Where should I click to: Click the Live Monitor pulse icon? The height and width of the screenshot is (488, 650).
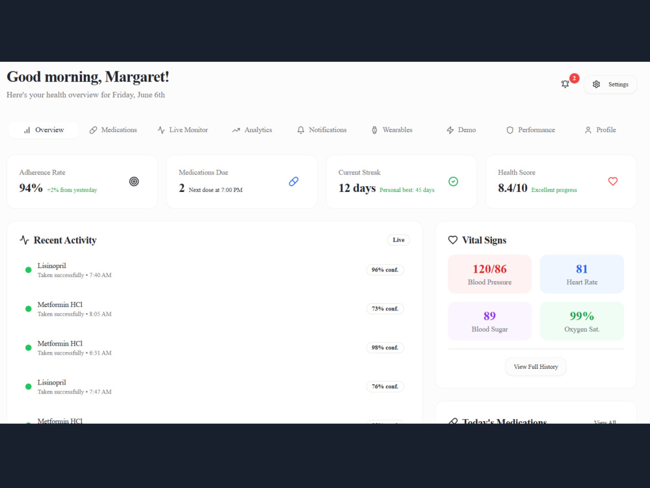pyautogui.click(x=161, y=130)
